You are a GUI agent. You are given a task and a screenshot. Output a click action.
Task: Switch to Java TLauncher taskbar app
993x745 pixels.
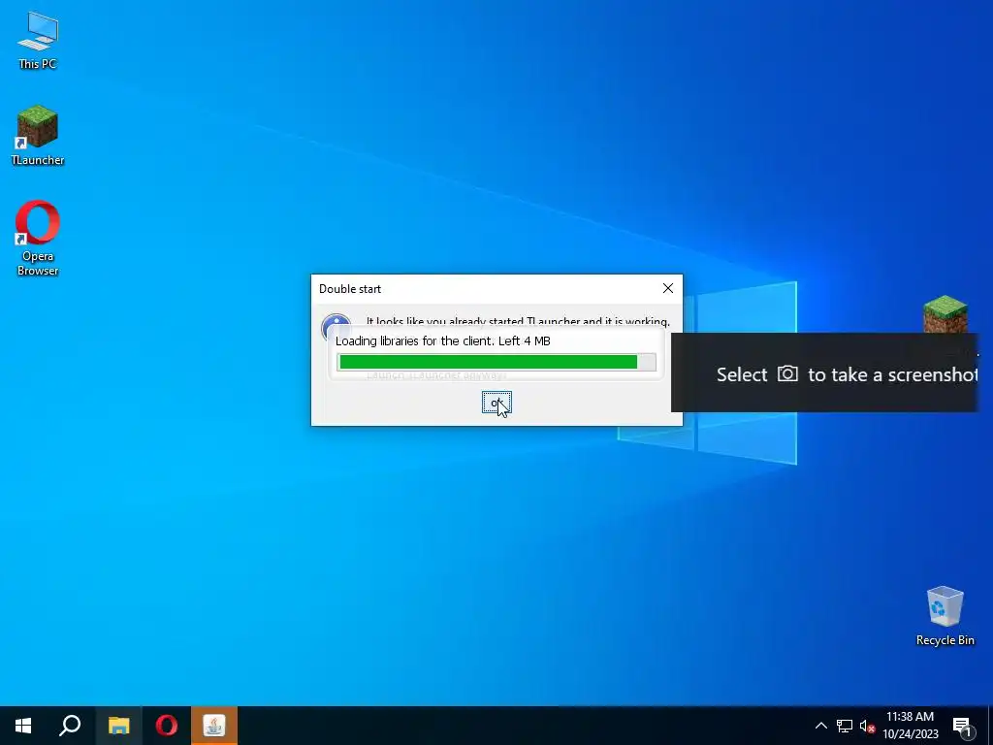pyautogui.click(x=214, y=726)
